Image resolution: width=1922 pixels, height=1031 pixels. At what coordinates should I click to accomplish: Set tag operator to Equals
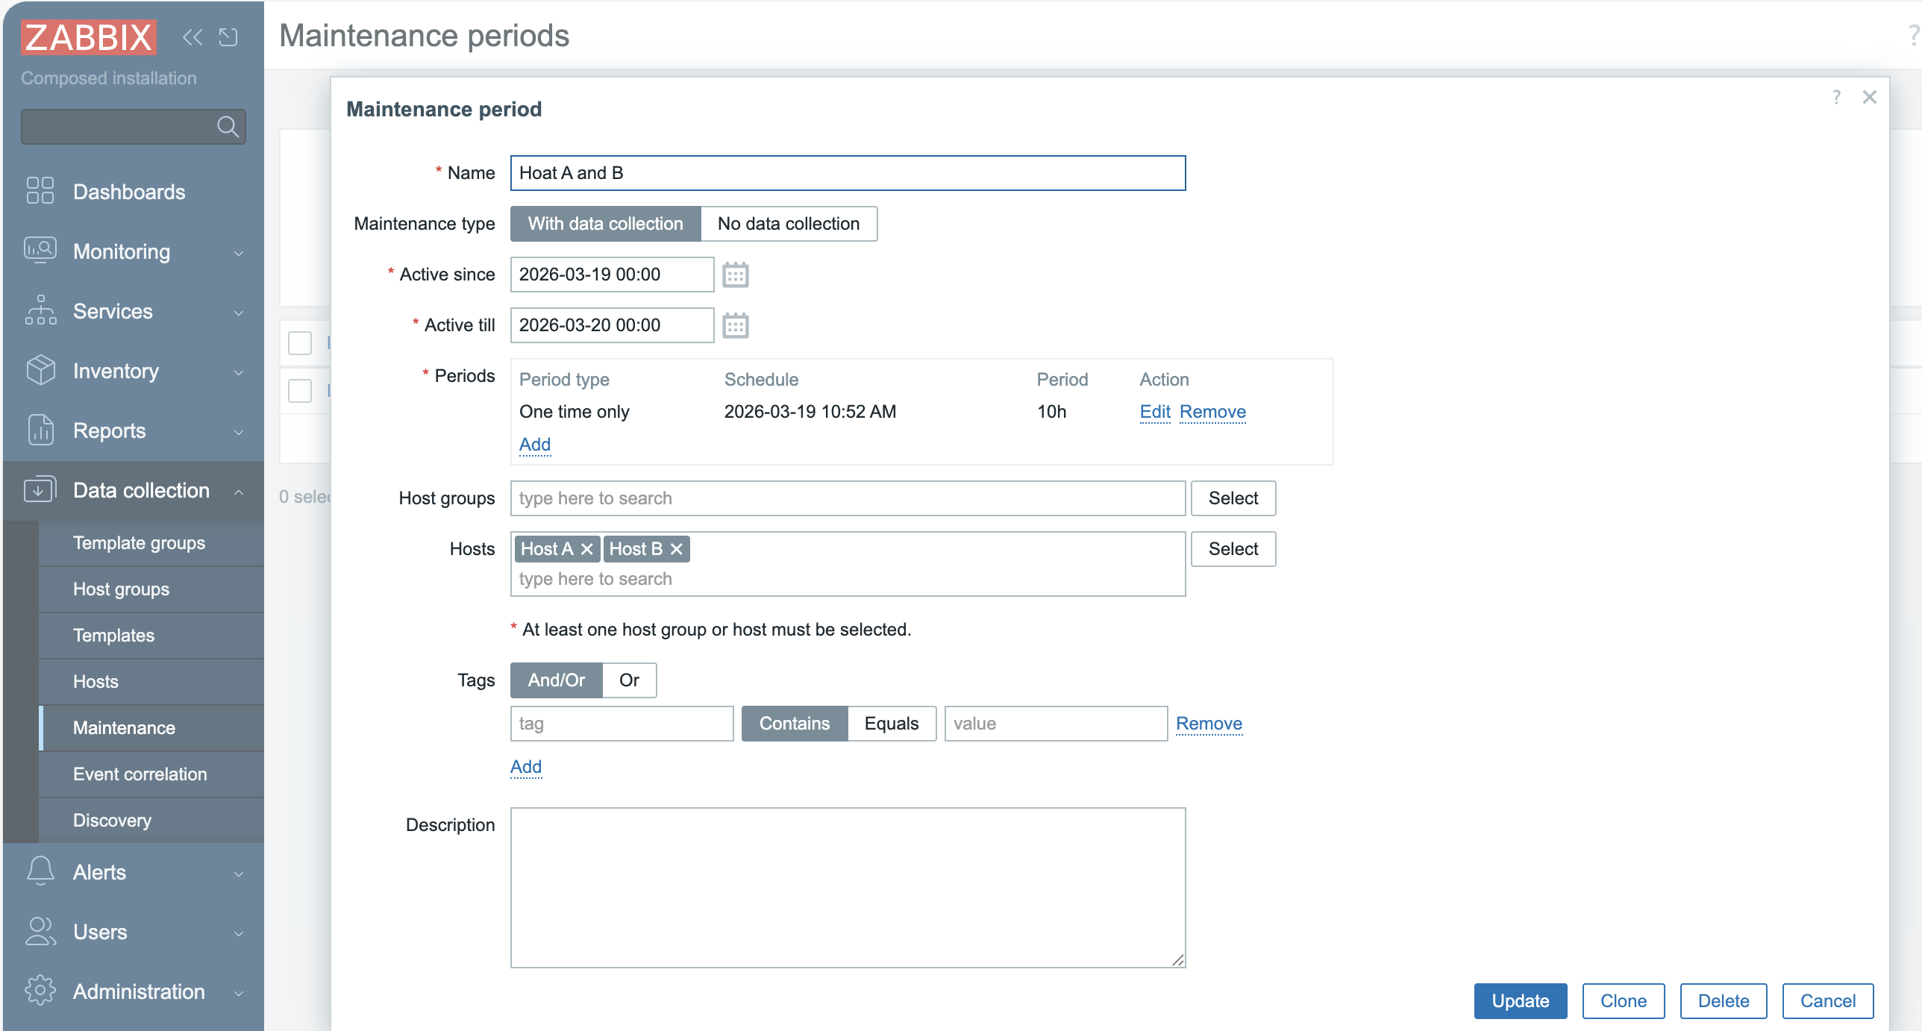point(891,724)
